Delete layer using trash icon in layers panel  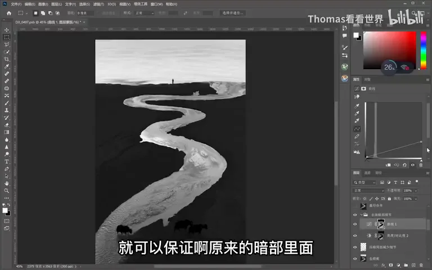tap(421, 265)
